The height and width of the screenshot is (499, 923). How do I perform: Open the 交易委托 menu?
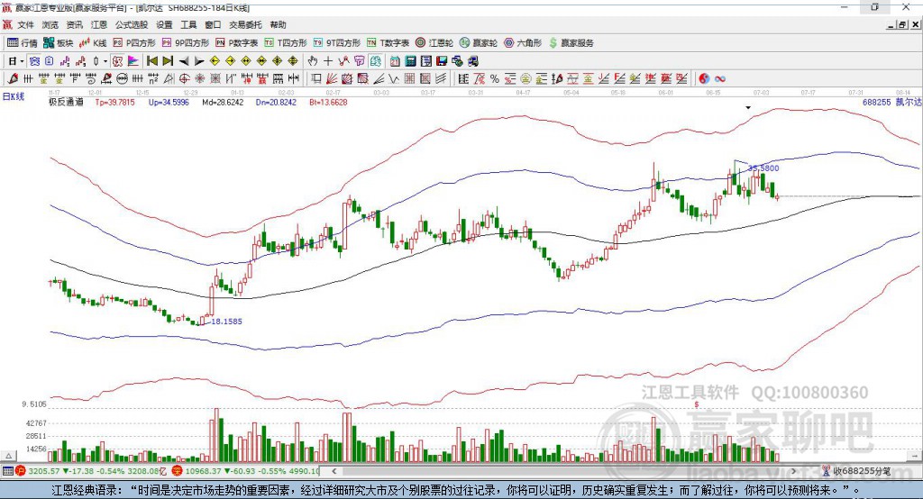pyautogui.click(x=245, y=24)
